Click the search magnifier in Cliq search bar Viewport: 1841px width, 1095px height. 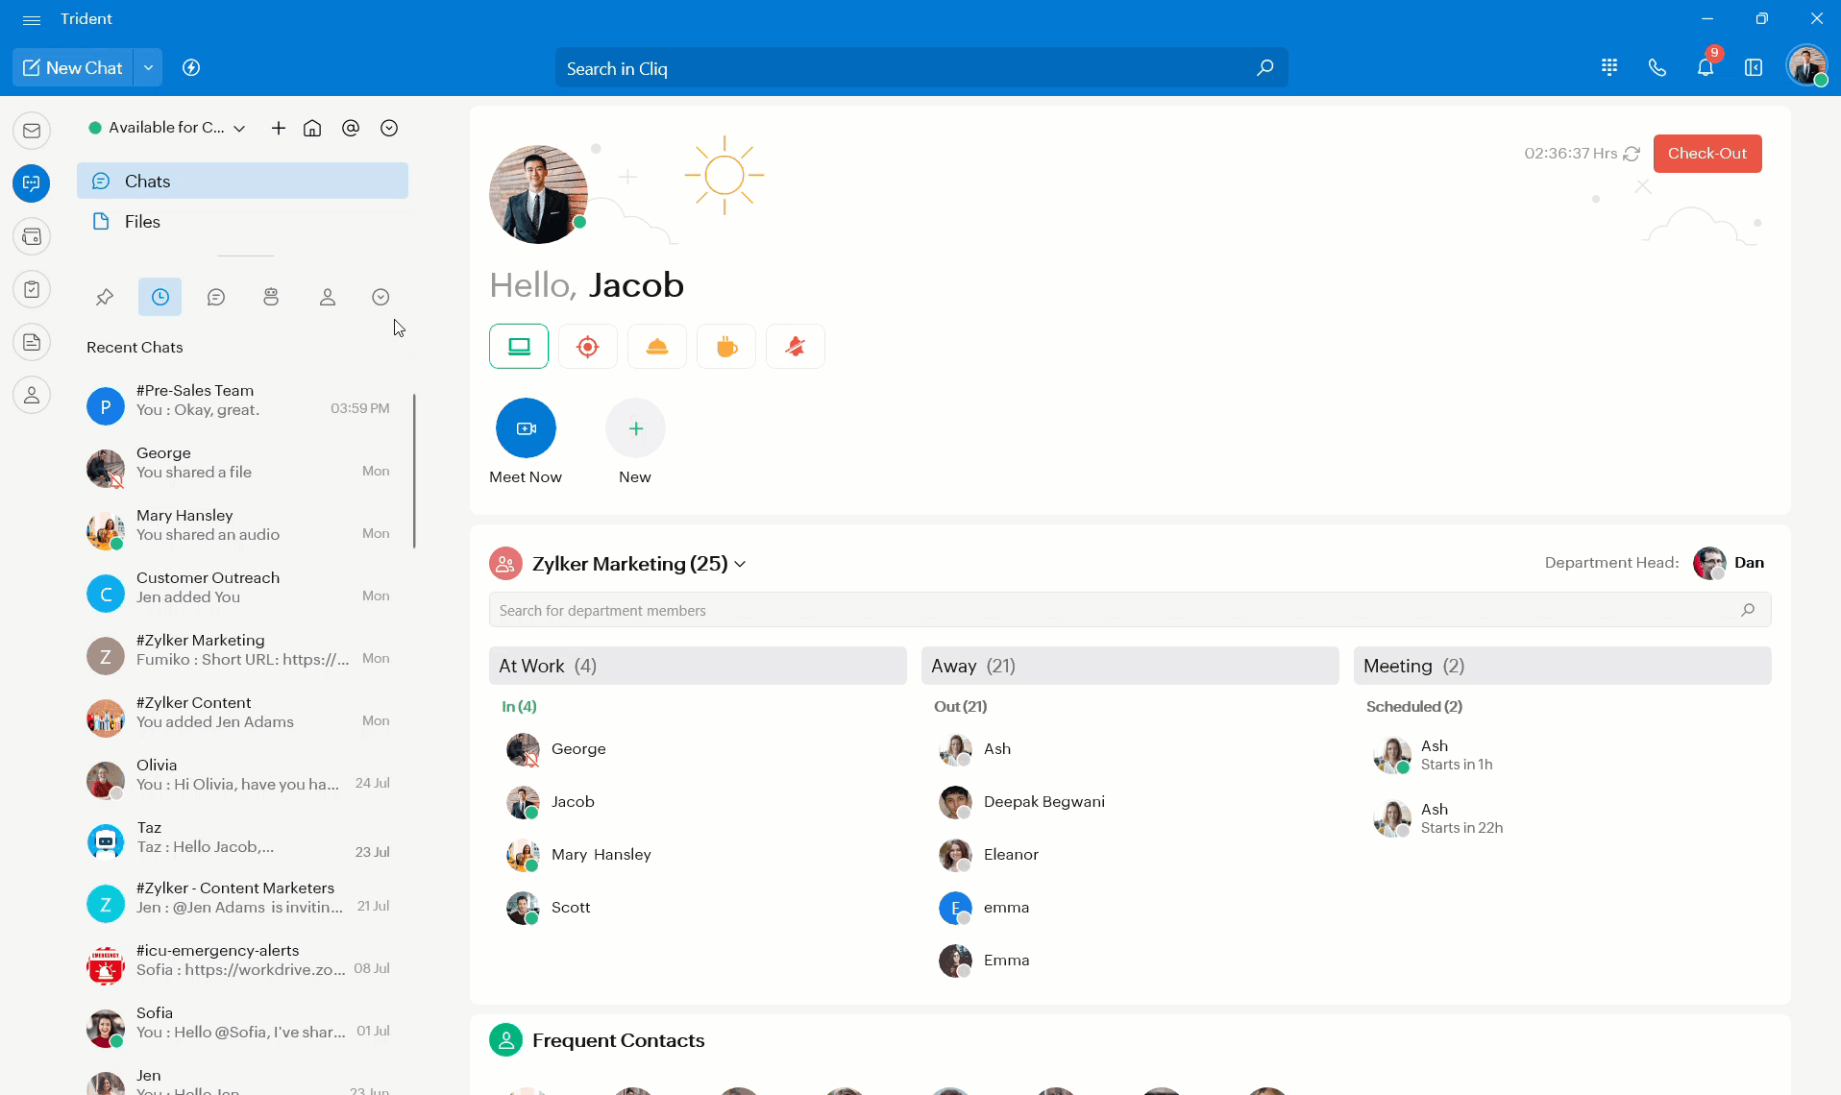[x=1265, y=68]
